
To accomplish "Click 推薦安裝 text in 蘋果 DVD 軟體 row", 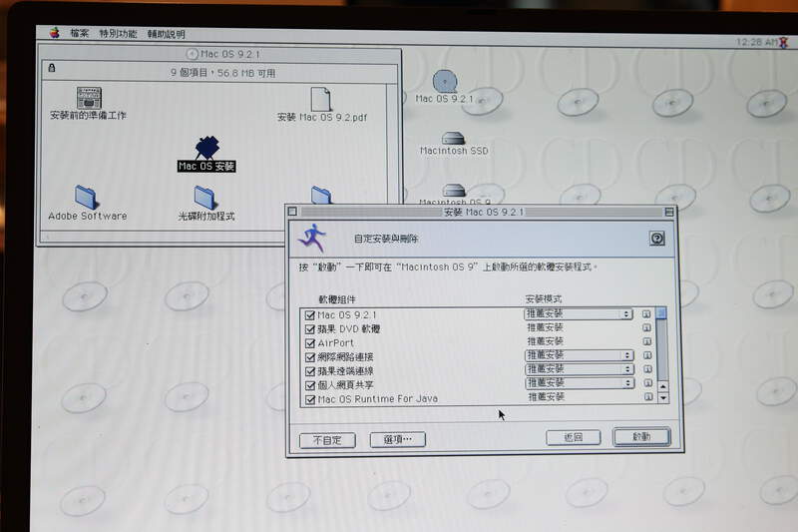I will pos(545,327).
